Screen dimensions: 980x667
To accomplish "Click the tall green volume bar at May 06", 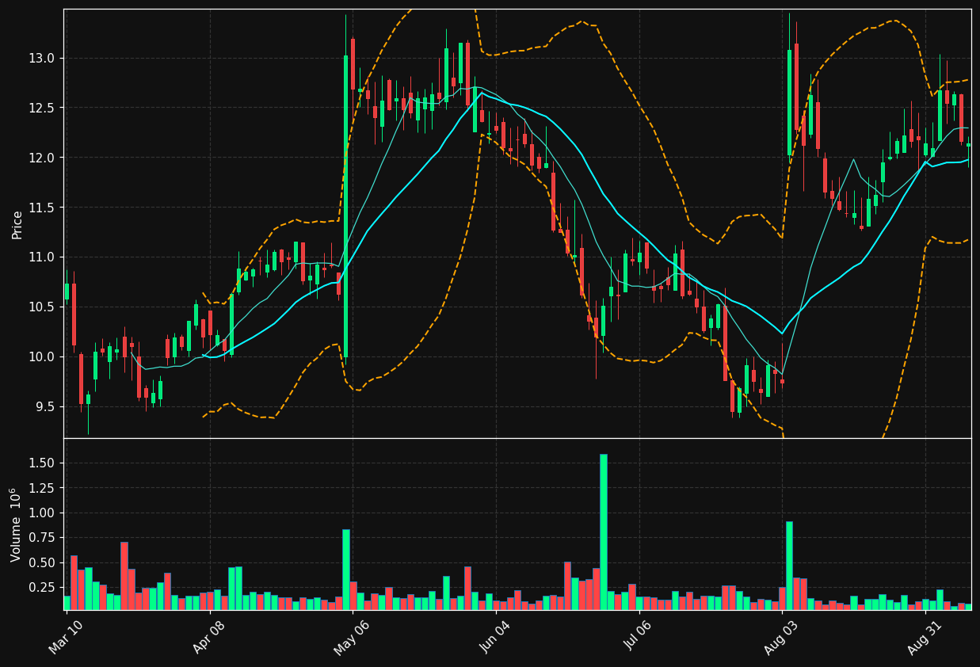I will pyautogui.click(x=346, y=570).
